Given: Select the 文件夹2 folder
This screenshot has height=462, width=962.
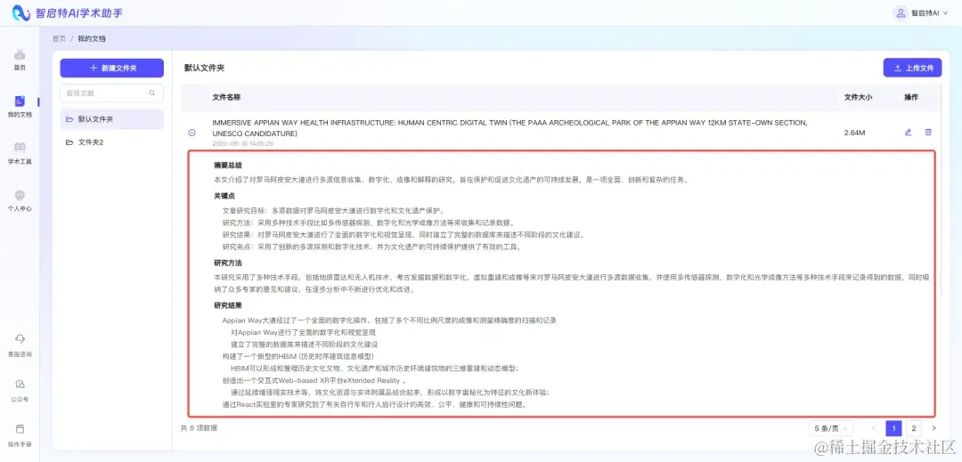Looking at the screenshot, I should (x=111, y=142).
